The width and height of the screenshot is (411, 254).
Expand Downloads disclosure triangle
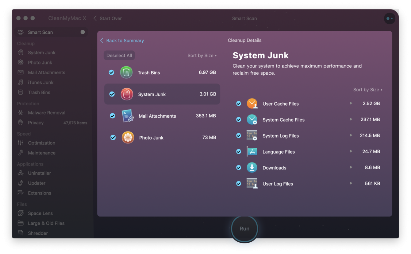351,167
